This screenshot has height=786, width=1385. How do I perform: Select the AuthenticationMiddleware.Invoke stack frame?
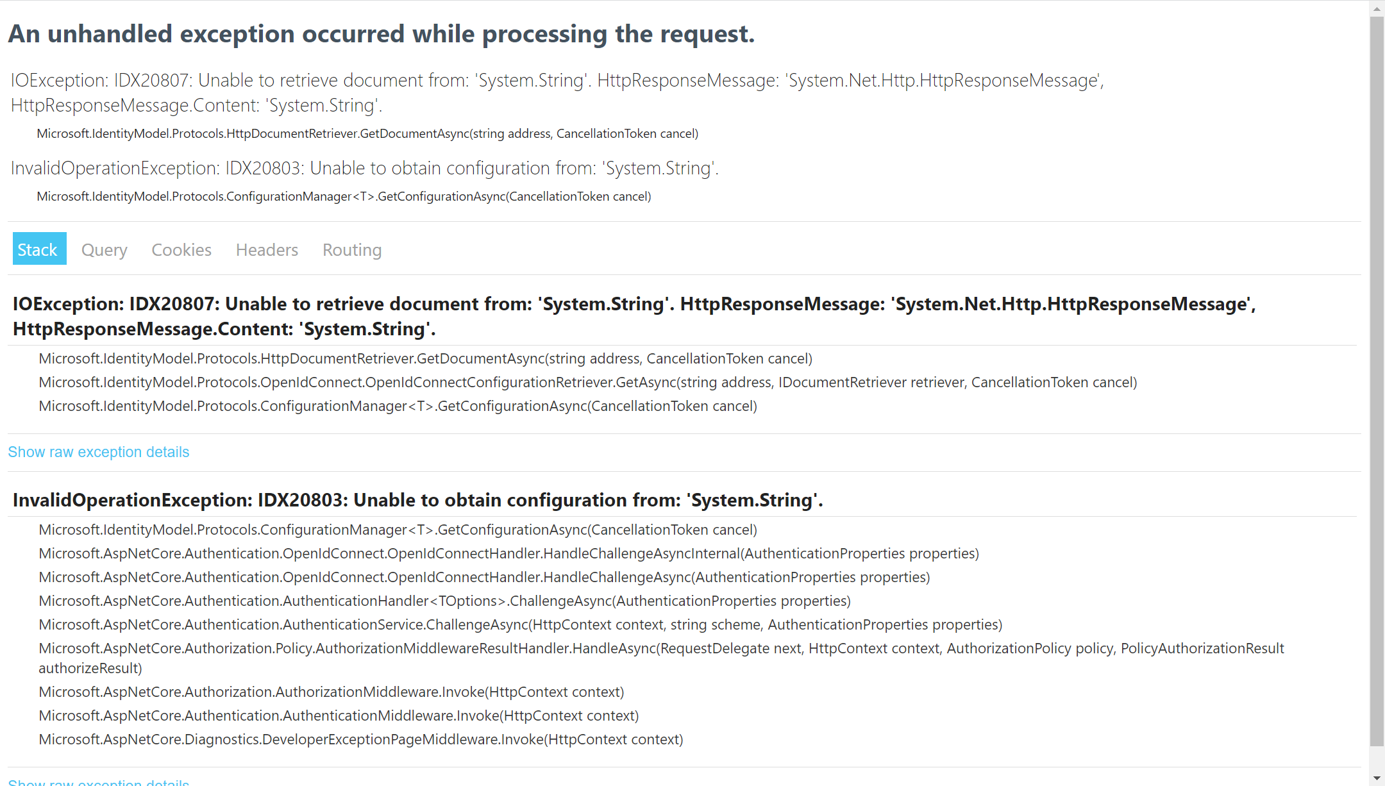click(339, 715)
